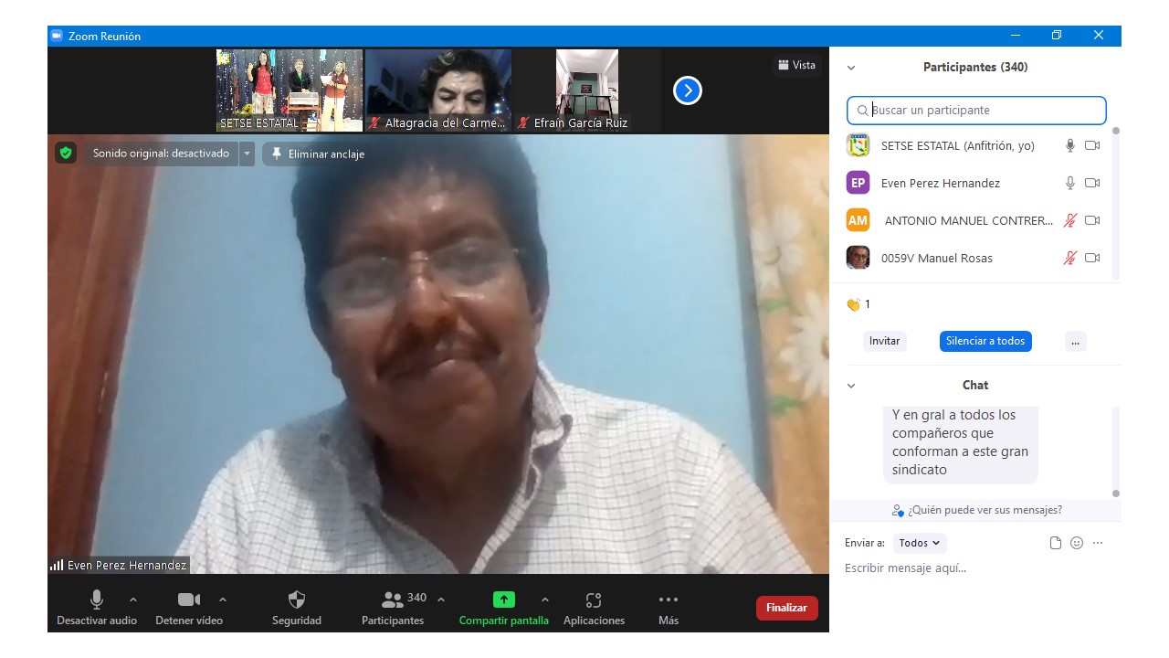The image size is (1169, 658).
Task: Collapse the Participantes (340) panel chevron
Action: (x=851, y=68)
